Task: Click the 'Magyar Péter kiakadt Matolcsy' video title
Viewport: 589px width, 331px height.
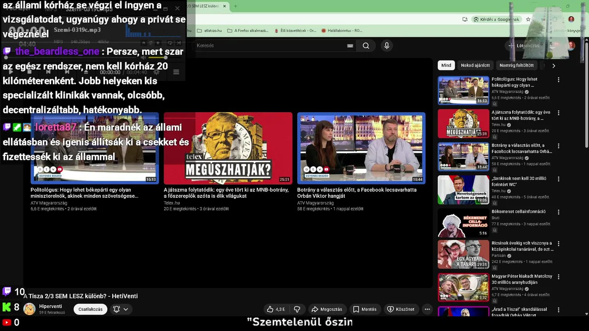Action: click(522, 280)
